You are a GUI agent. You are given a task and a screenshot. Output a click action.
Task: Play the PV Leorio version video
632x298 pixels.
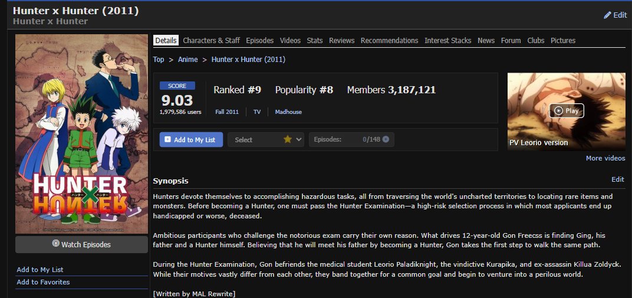[566, 111]
